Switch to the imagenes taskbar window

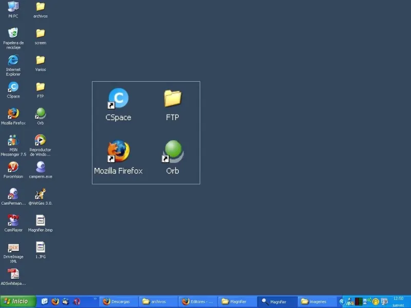317,302
